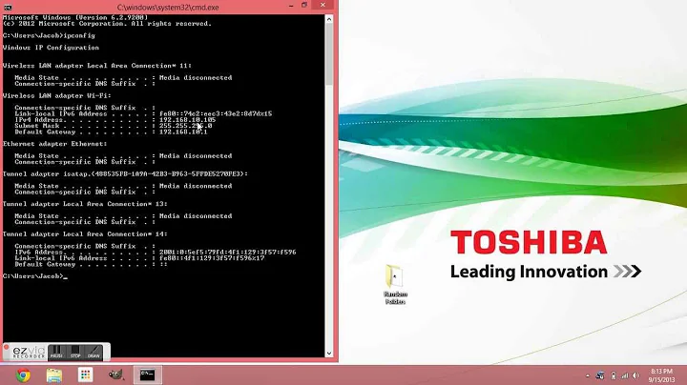Viewport: 687px width, 385px height.
Task: Close the cmd.exe window
Action: (x=323, y=6)
